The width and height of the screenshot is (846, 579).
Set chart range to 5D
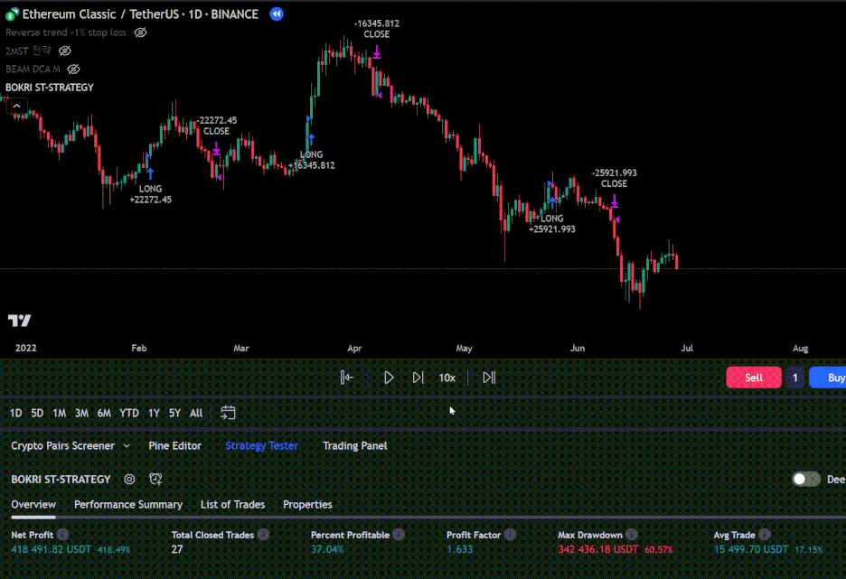(x=37, y=413)
